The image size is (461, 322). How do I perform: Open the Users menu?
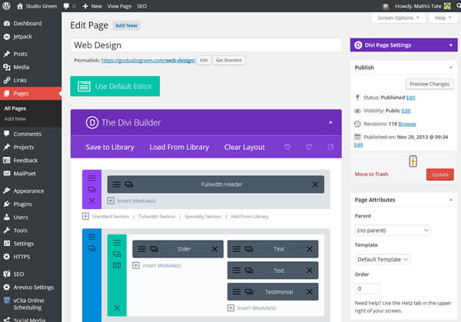(21, 217)
